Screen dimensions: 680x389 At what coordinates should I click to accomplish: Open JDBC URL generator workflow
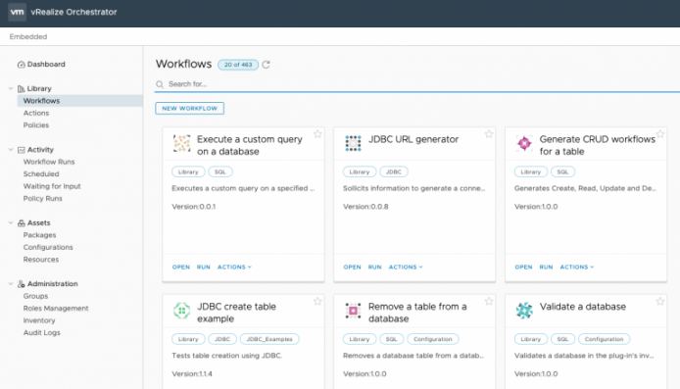pyautogui.click(x=352, y=267)
